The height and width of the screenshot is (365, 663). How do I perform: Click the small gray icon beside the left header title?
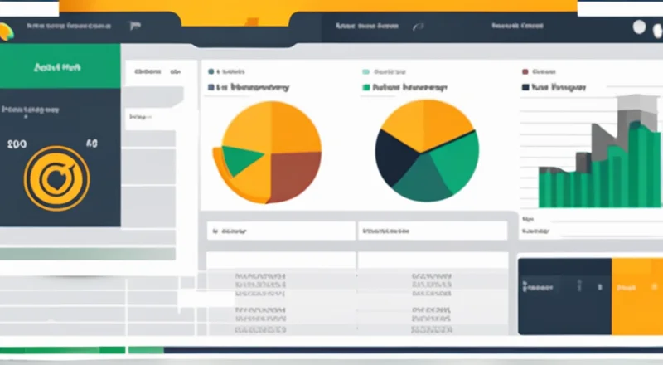point(134,27)
